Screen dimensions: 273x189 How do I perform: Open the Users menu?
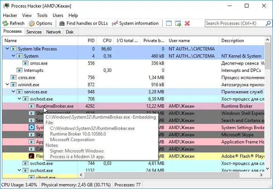58,15
